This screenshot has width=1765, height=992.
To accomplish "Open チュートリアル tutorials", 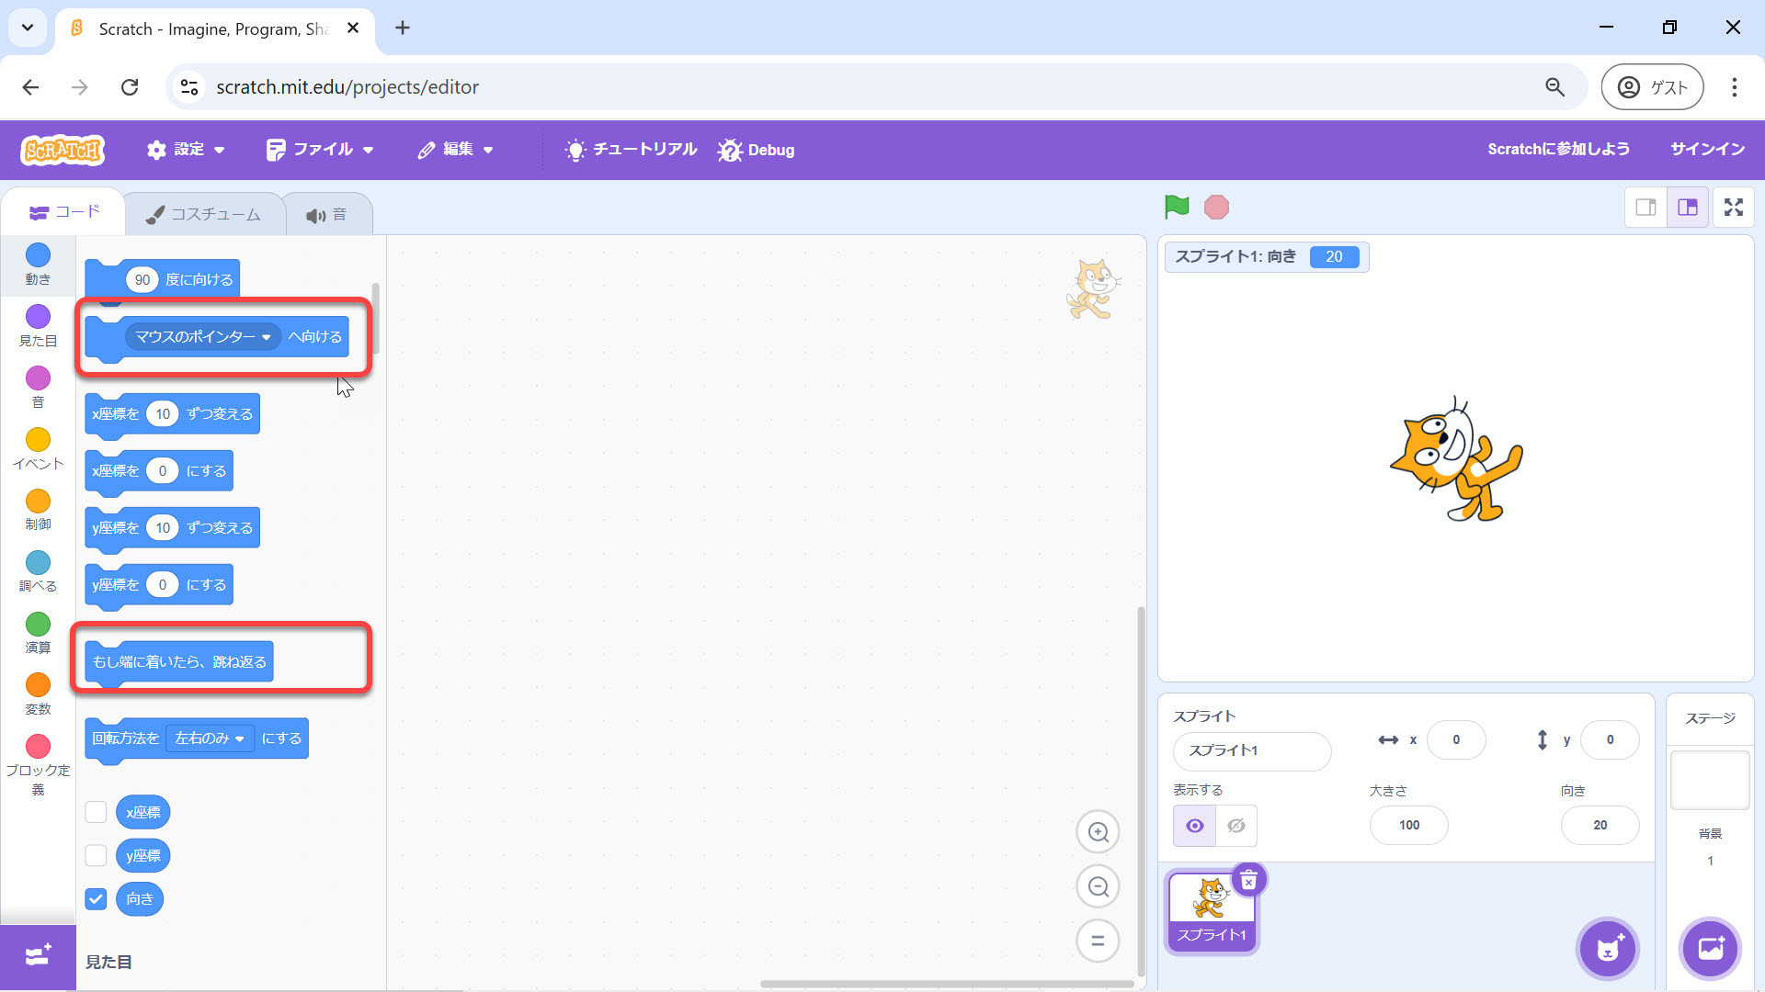I will pos(631,150).
